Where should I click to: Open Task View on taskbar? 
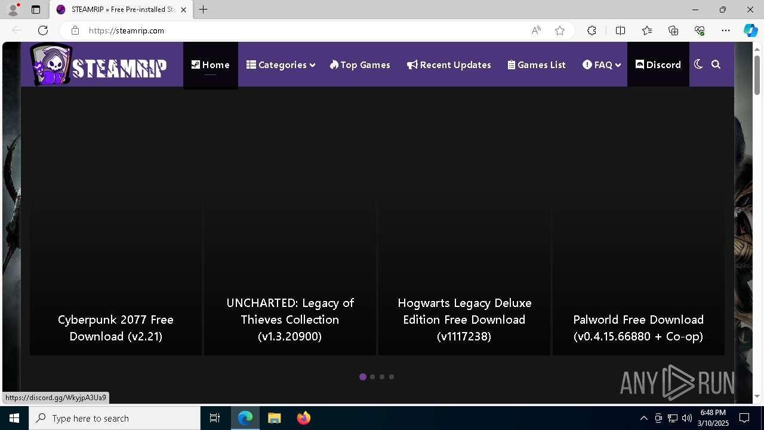tap(215, 418)
